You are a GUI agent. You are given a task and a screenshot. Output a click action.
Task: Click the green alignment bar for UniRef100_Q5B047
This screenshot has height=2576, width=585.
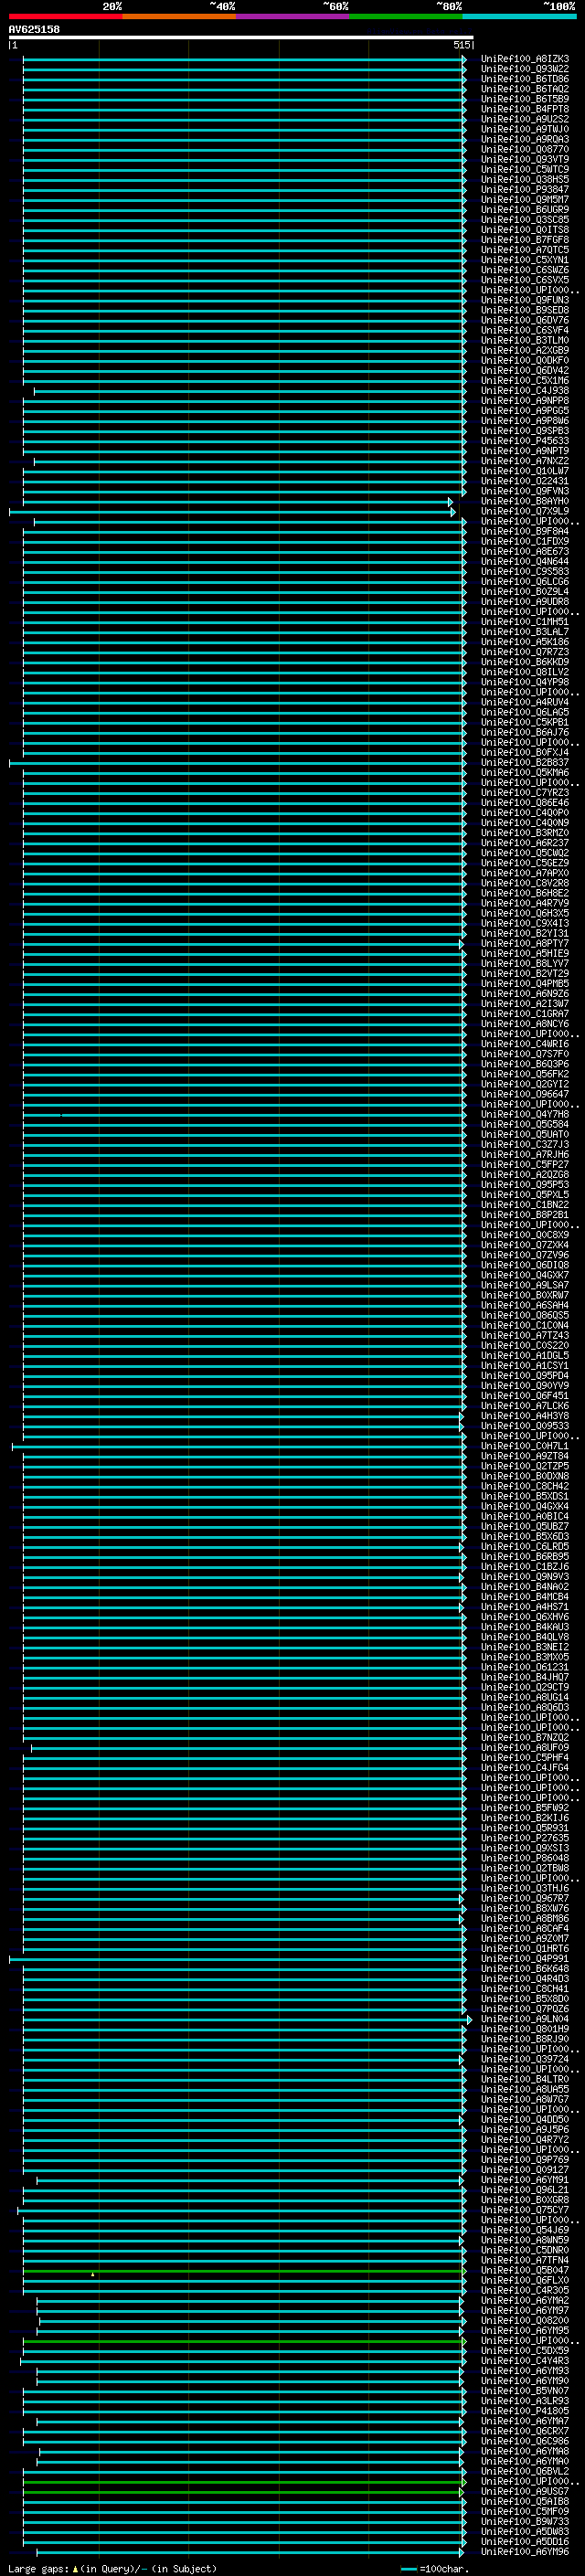coord(244,2270)
